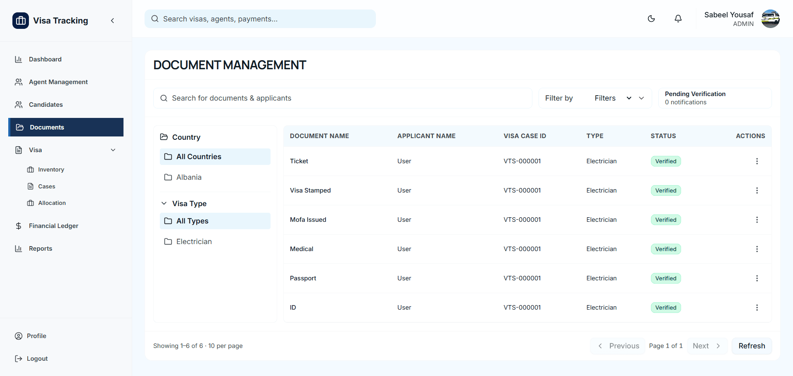Open Pending Verification notifications
Image resolution: width=793 pixels, height=376 pixels.
715,98
